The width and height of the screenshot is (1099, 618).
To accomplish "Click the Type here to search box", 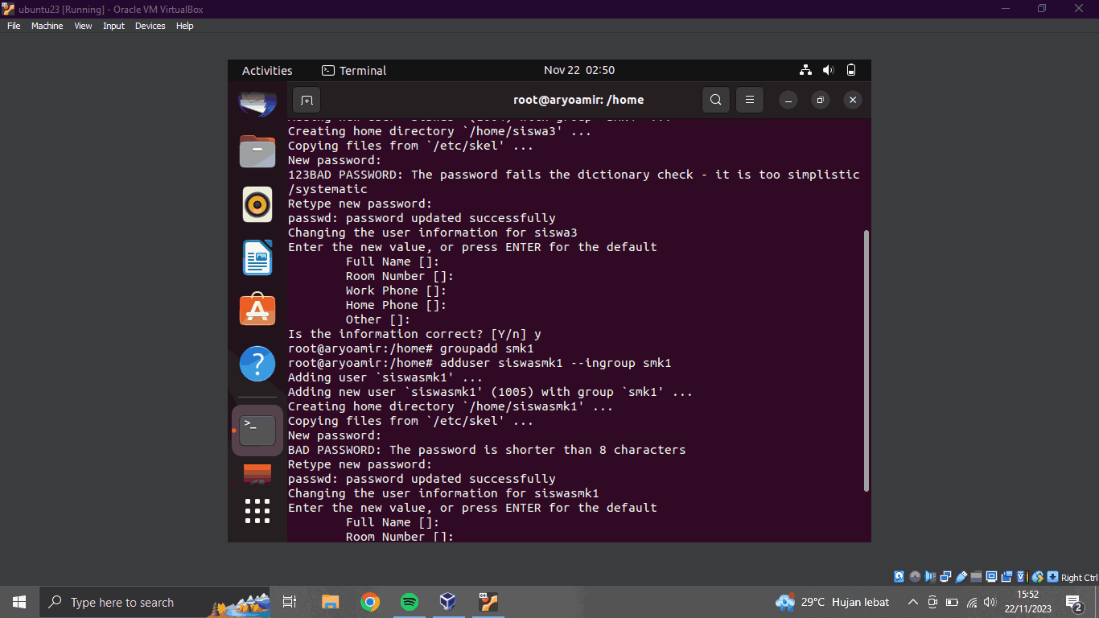I will [x=154, y=602].
